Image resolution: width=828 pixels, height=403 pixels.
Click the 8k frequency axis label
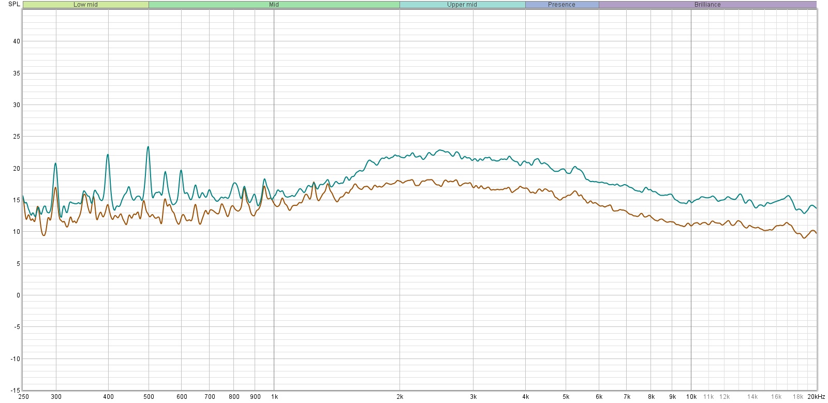pyautogui.click(x=652, y=397)
